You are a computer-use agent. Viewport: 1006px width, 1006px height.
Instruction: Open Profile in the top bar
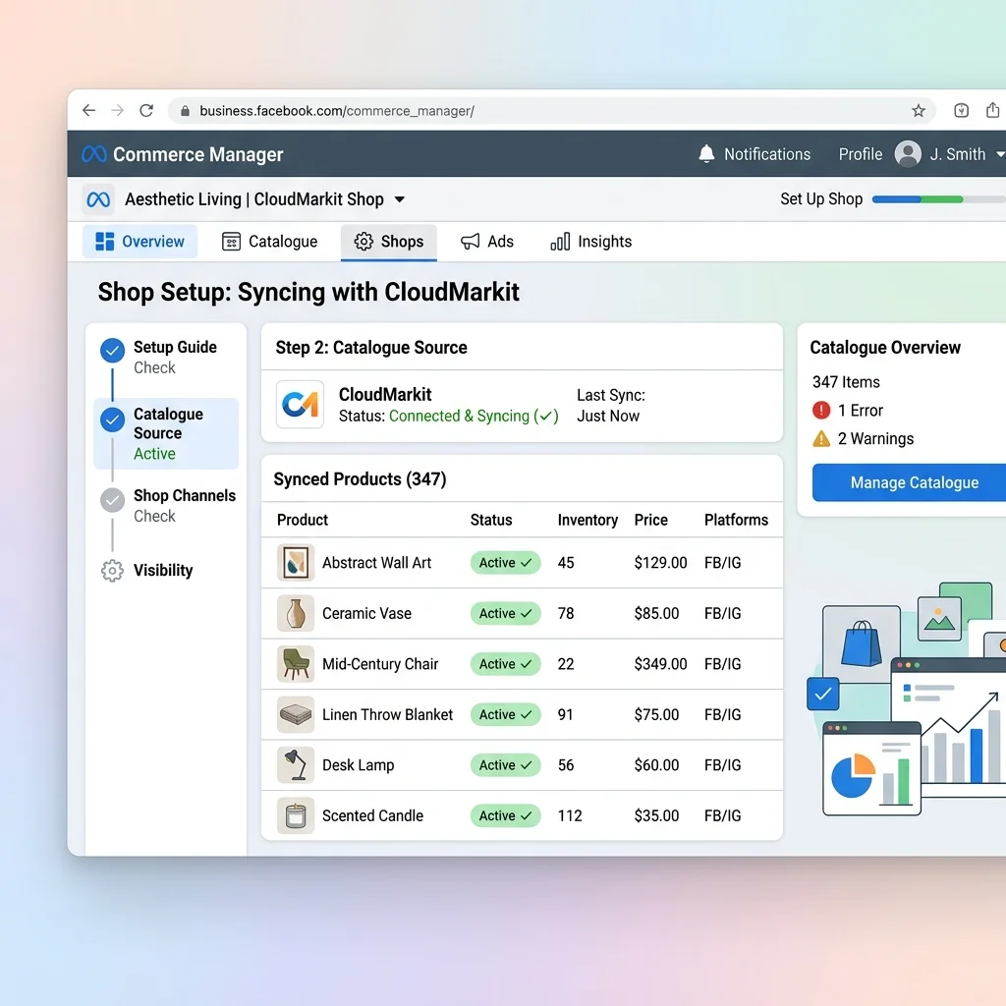click(x=861, y=154)
